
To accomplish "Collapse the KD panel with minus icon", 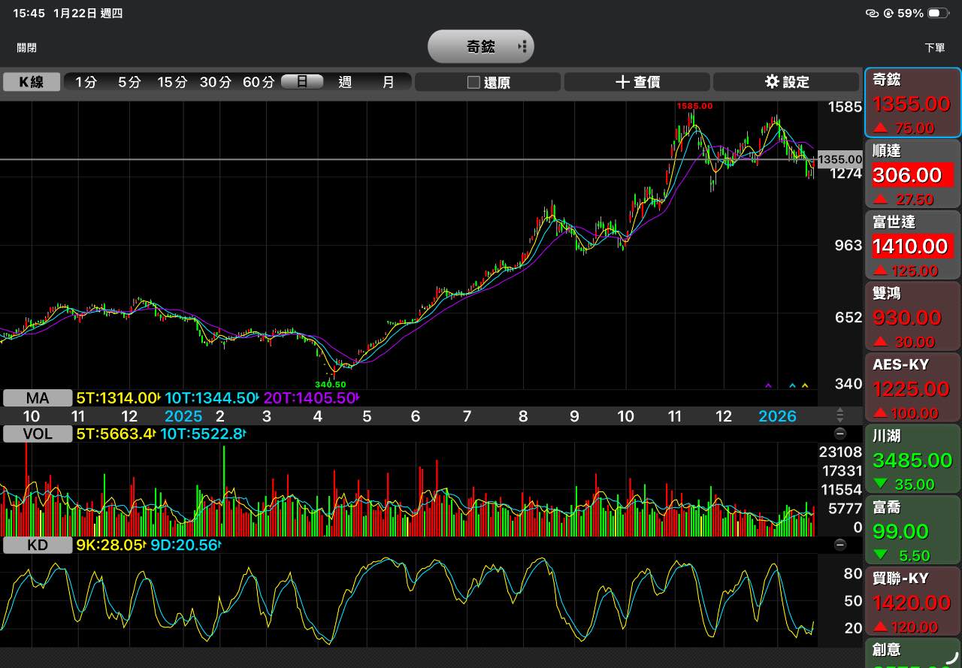I will click(840, 545).
